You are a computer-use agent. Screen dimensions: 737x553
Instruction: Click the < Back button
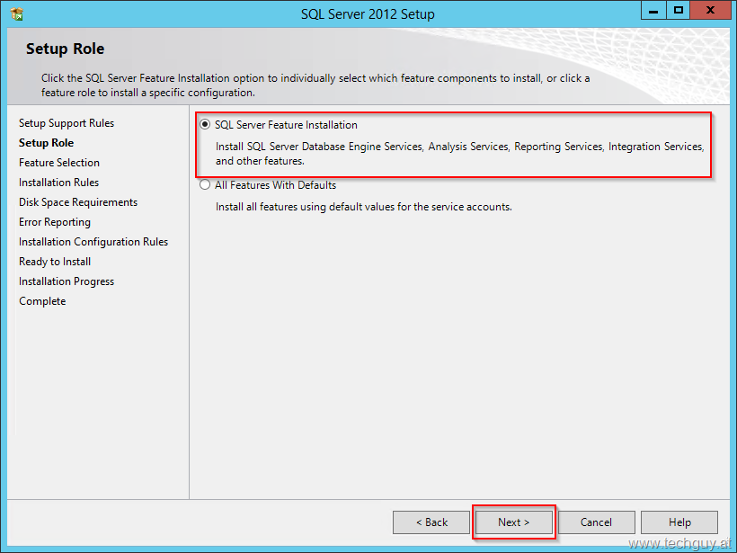pos(431,522)
